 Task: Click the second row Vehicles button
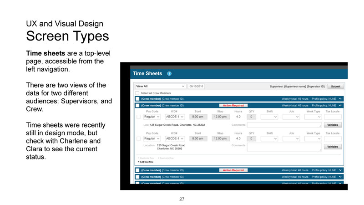[x=333, y=147]
